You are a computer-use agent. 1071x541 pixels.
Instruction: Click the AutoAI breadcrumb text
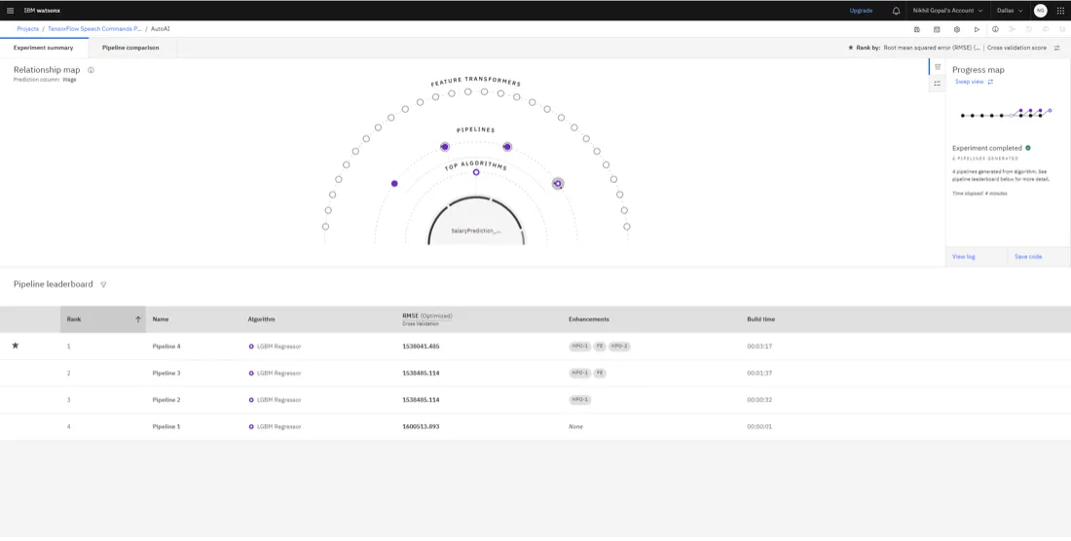(161, 29)
